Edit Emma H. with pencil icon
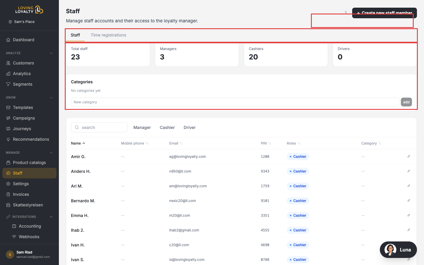 pos(409,215)
